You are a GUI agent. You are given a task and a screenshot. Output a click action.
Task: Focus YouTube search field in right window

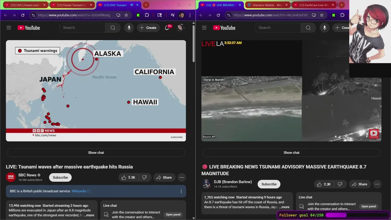tap(278, 28)
